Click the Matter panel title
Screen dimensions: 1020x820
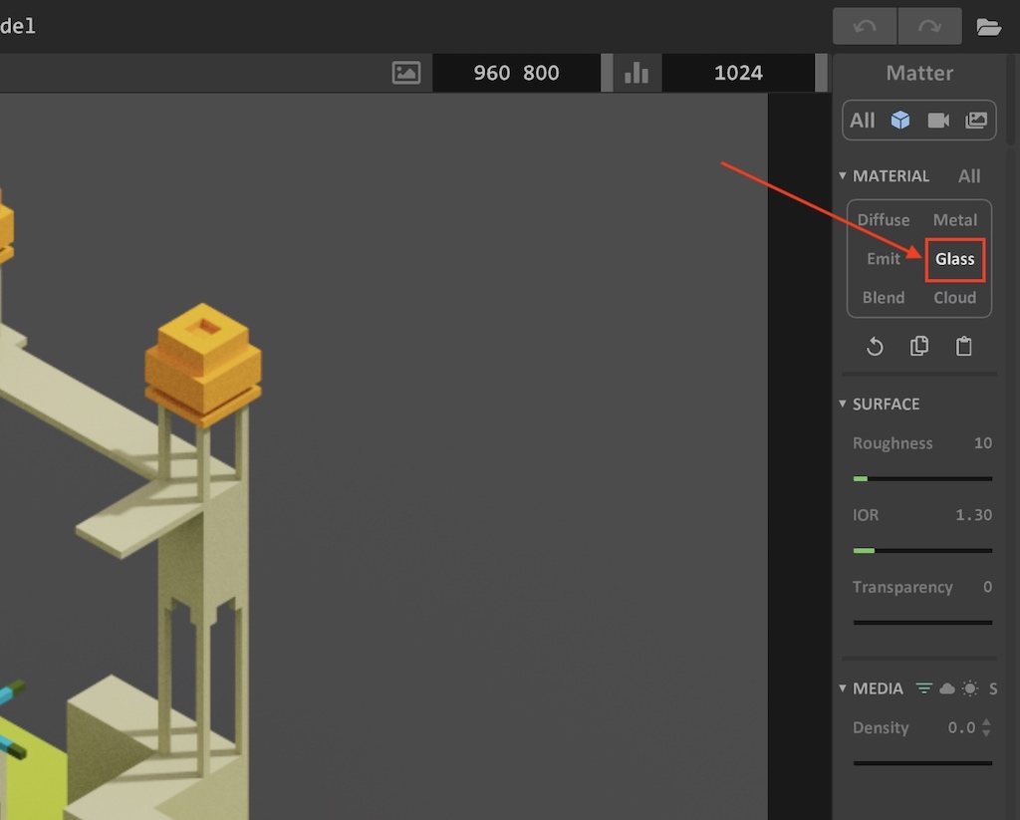tap(919, 73)
